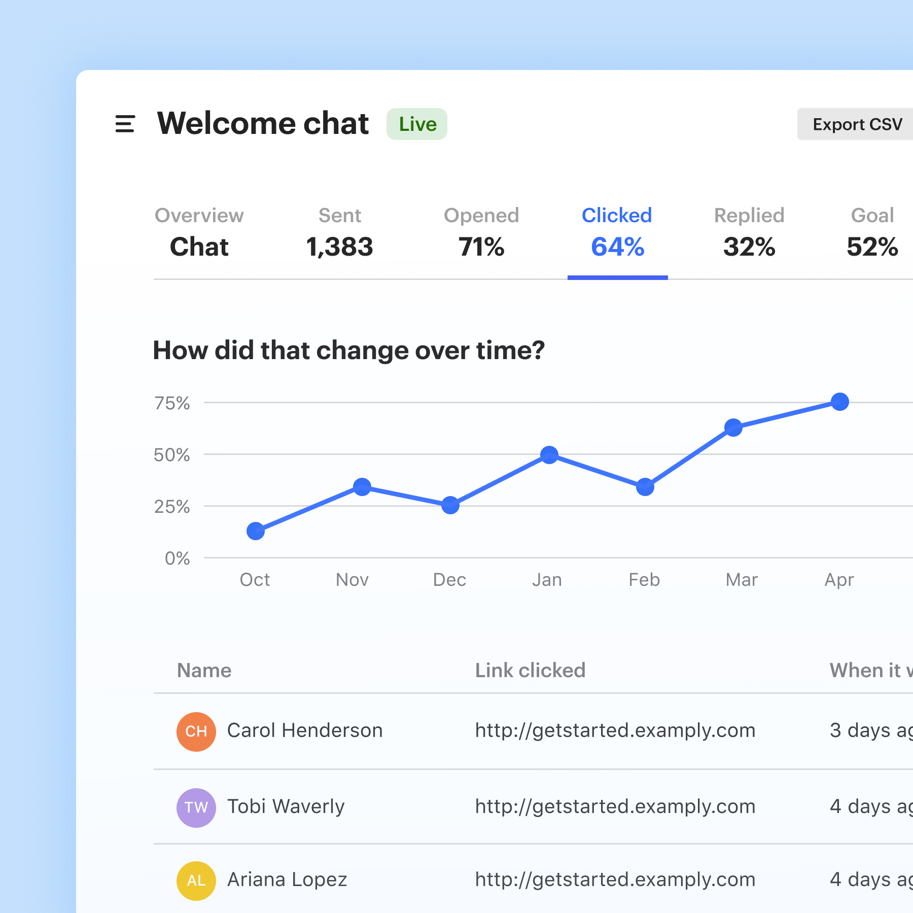The height and width of the screenshot is (913, 913).
Task: Click the Live status badge
Action: pyautogui.click(x=417, y=124)
